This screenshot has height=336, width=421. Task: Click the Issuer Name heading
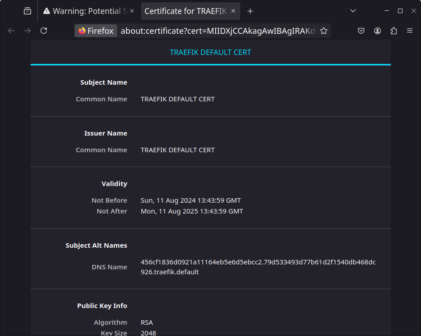pyautogui.click(x=106, y=133)
